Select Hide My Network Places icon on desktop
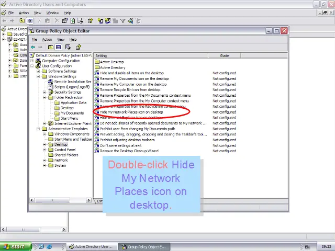Screen dimensions: 335x251 (x=131, y=112)
